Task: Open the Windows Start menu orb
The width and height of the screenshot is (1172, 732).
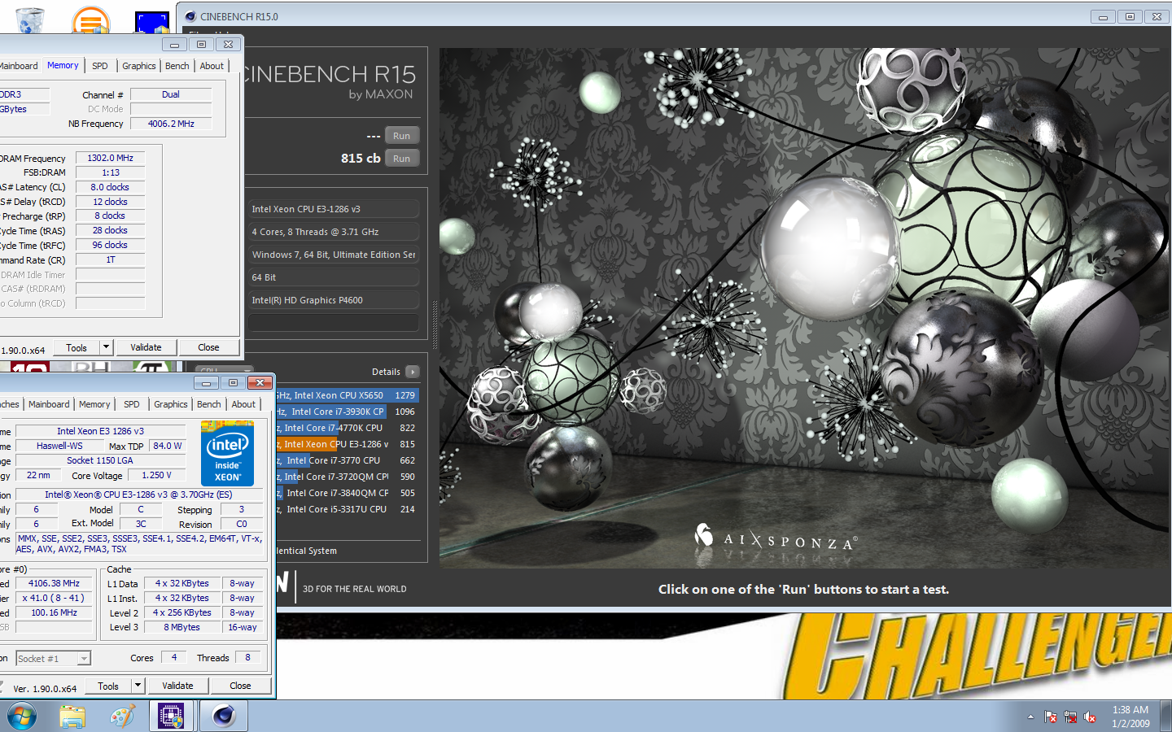Action: pyautogui.click(x=22, y=717)
